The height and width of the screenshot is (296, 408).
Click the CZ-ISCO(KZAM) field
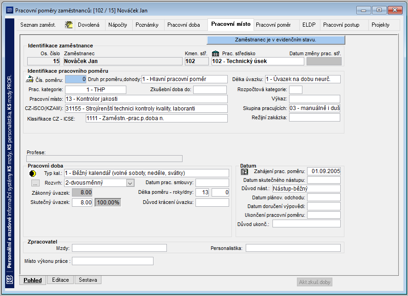click(x=146, y=109)
